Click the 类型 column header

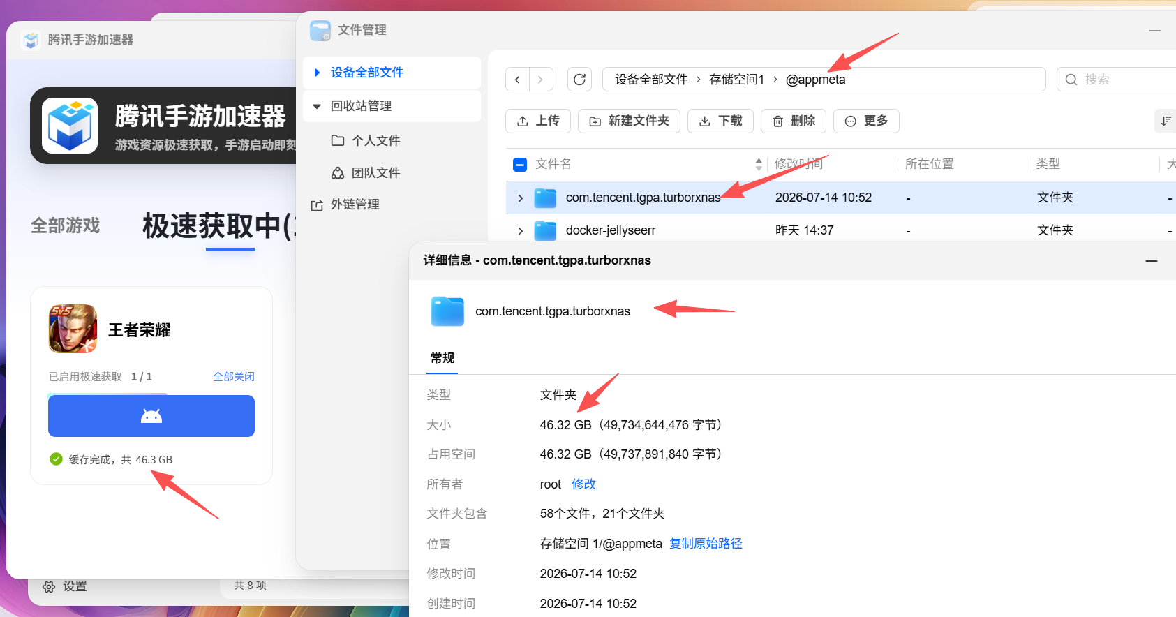[1048, 164]
